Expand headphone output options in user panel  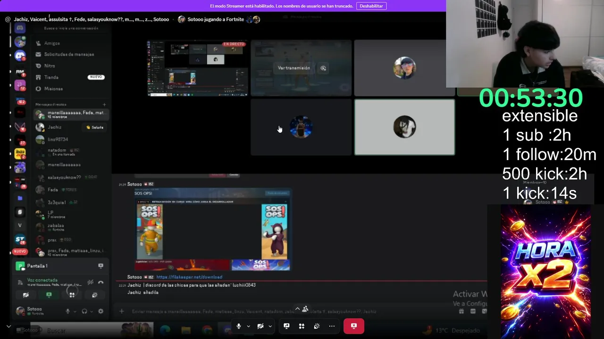pos(92,311)
